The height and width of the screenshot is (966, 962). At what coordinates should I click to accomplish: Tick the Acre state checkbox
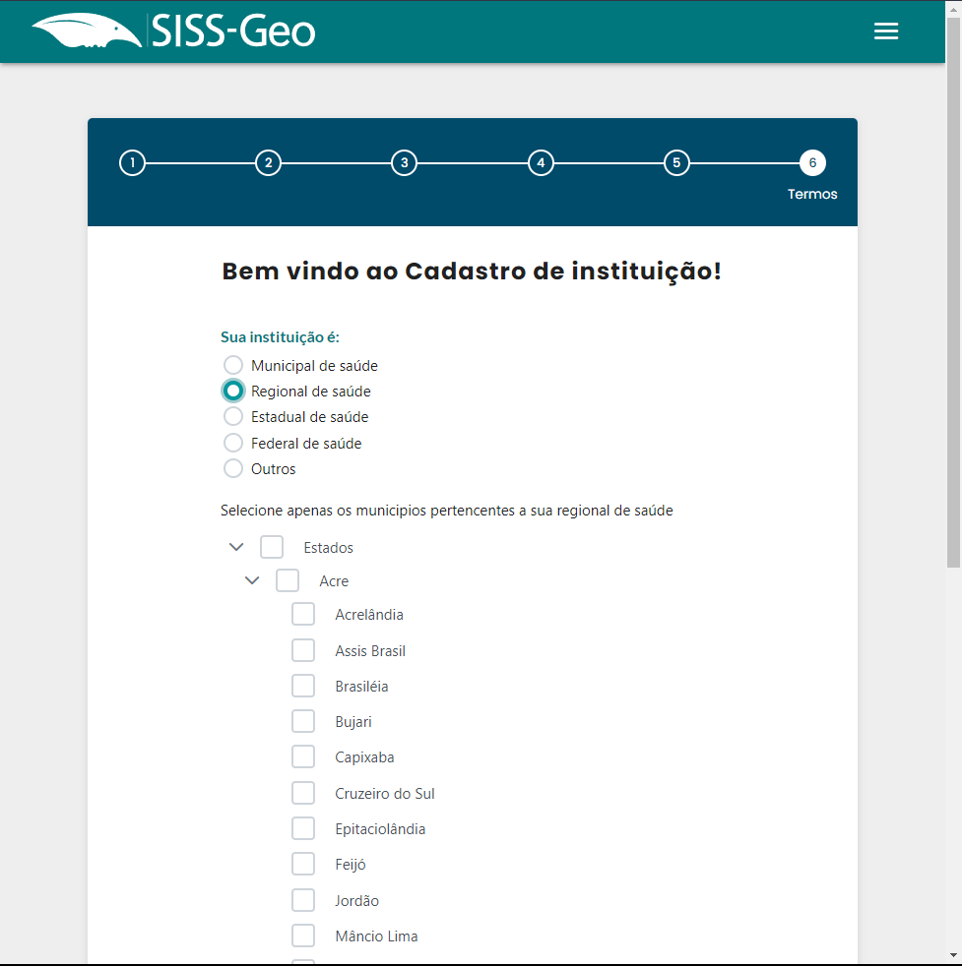[x=288, y=580]
